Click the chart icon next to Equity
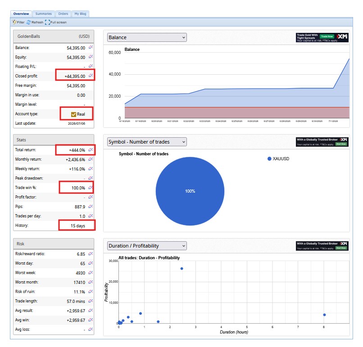The width and height of the screenshot is (363, 347). [x=91, y=57]
